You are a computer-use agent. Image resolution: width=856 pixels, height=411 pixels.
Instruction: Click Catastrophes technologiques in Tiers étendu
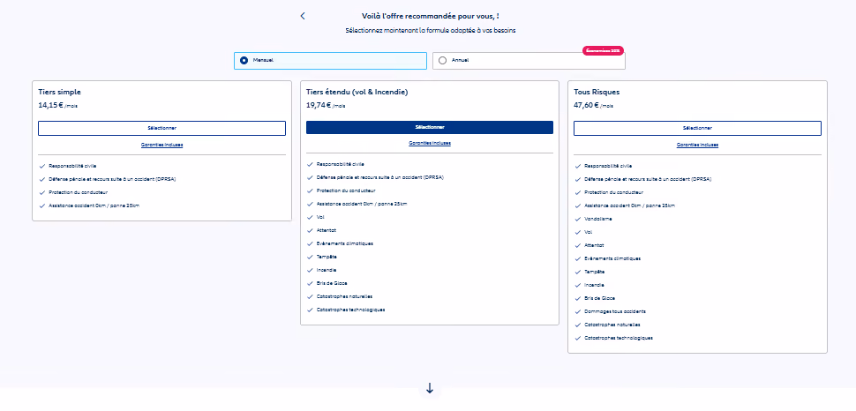(x=350, y=310)
